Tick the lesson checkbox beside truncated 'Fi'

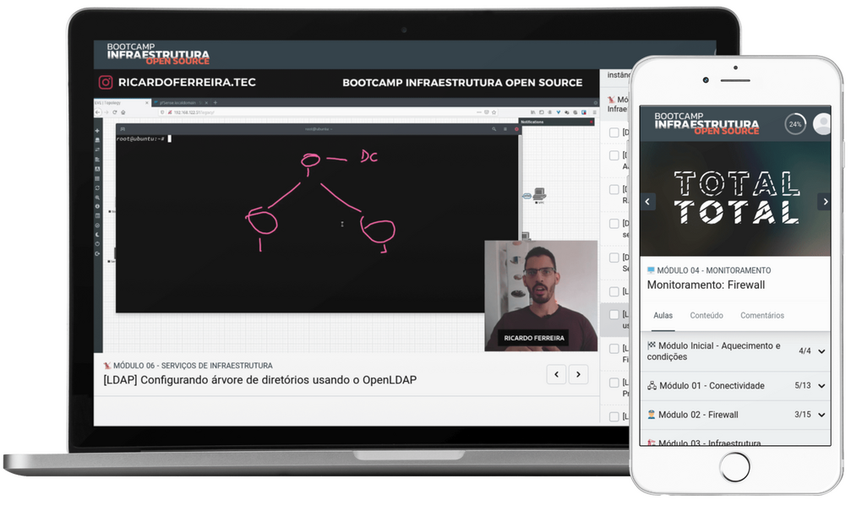click(614, 349)
